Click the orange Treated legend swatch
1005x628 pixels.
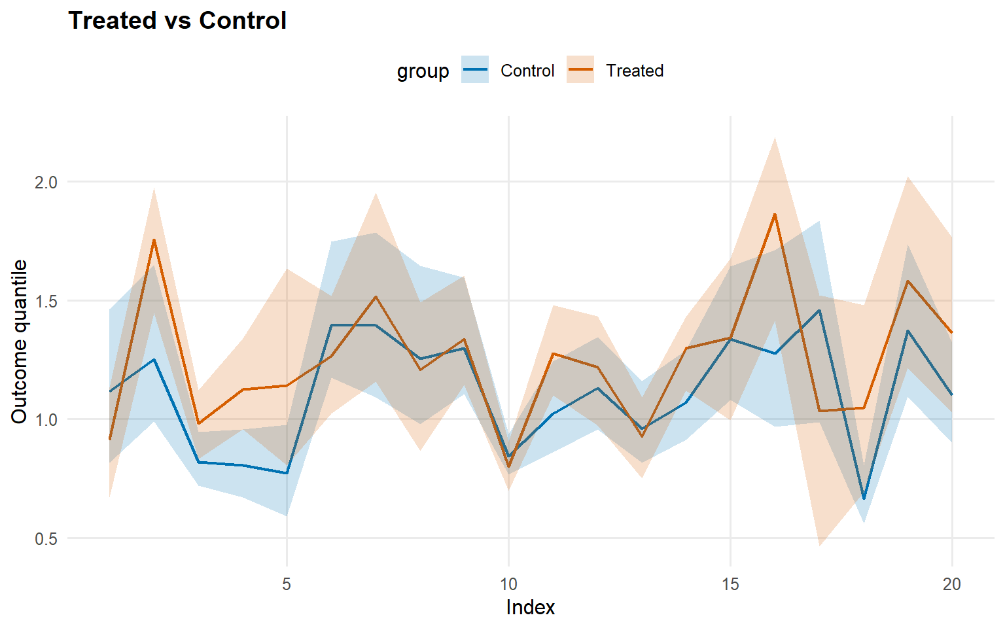pos(580,70)
